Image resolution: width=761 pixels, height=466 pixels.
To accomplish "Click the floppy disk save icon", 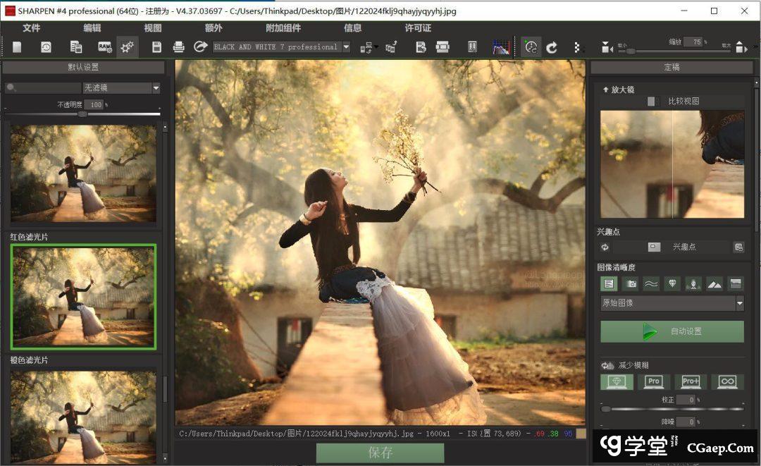I will (x=157, y=47).
